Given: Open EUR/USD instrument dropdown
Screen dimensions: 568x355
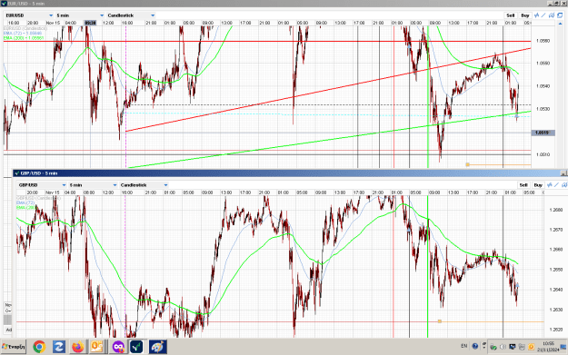Looking at the screenshot, I should [x=29, y=15].
